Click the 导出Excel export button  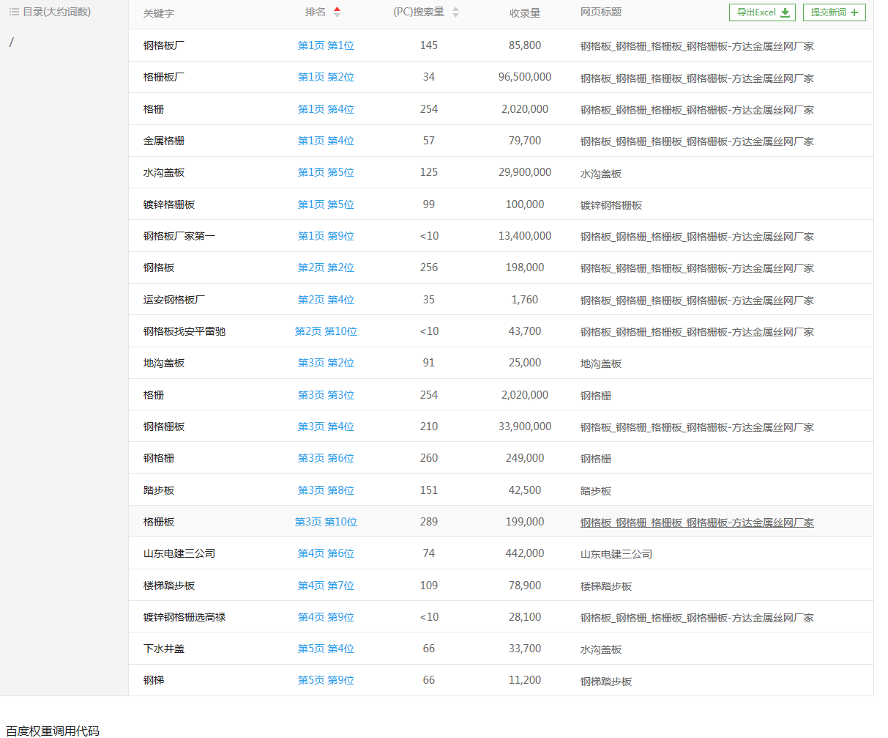762,12
